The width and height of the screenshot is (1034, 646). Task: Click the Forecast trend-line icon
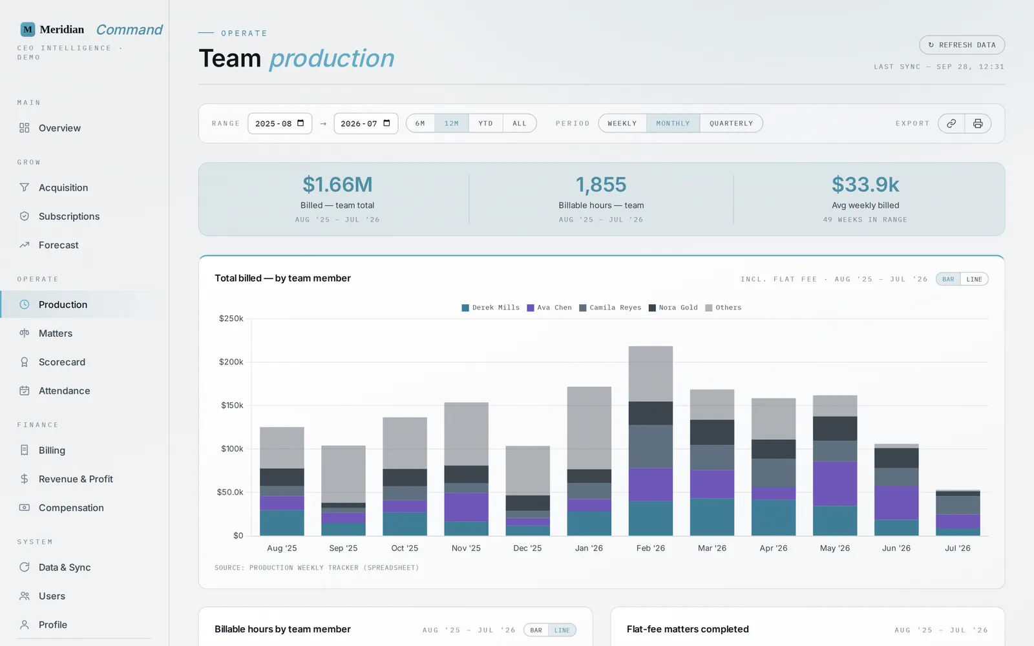pos(25,245)
